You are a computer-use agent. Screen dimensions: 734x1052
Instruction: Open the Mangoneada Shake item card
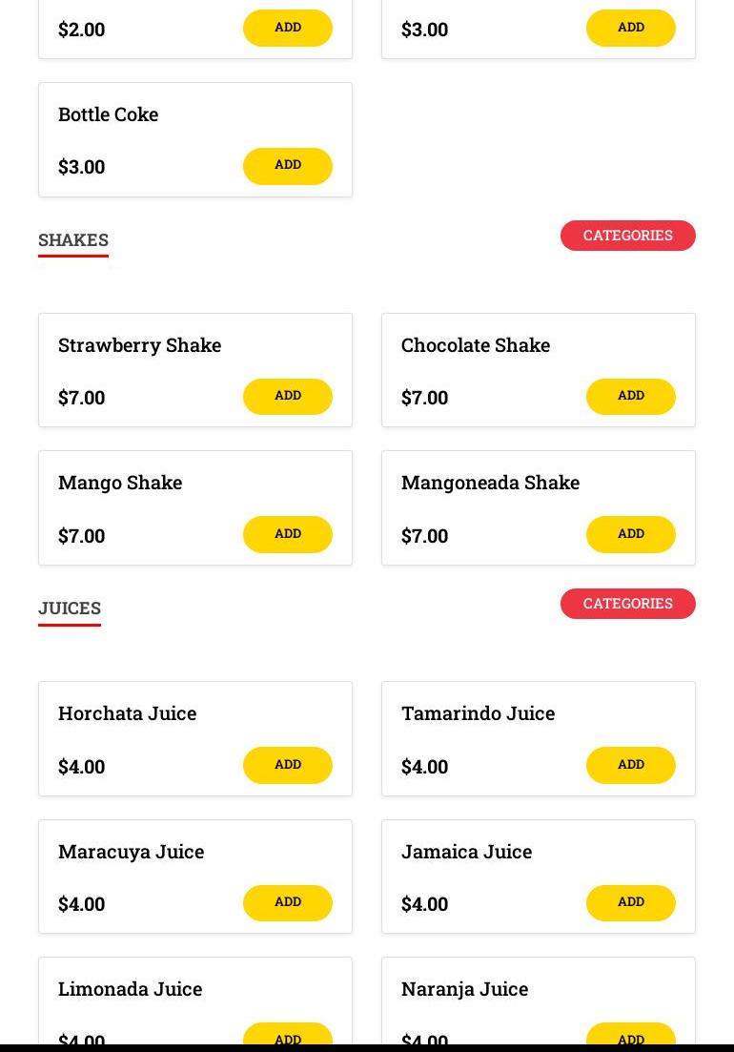tap(539, 508)
